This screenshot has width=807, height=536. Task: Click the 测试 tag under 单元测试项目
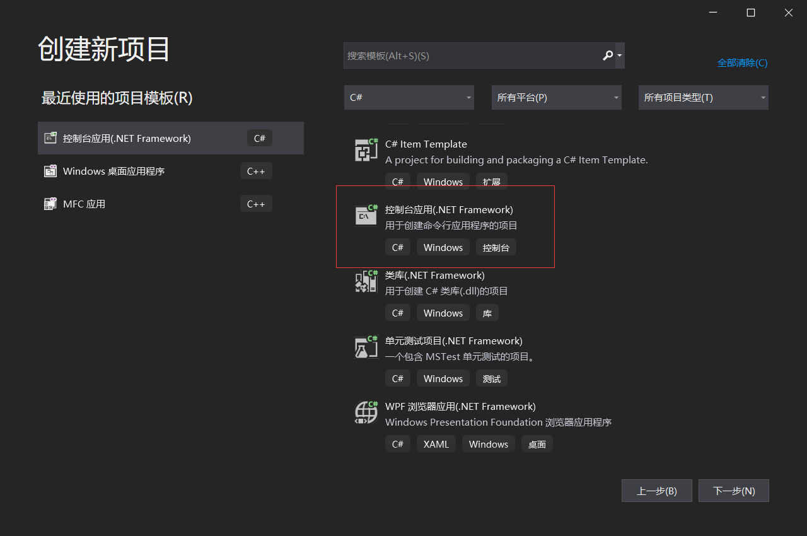point(492,378)
